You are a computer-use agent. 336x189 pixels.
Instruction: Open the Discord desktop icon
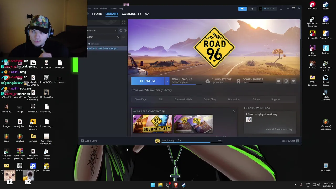tap(326, 20)
